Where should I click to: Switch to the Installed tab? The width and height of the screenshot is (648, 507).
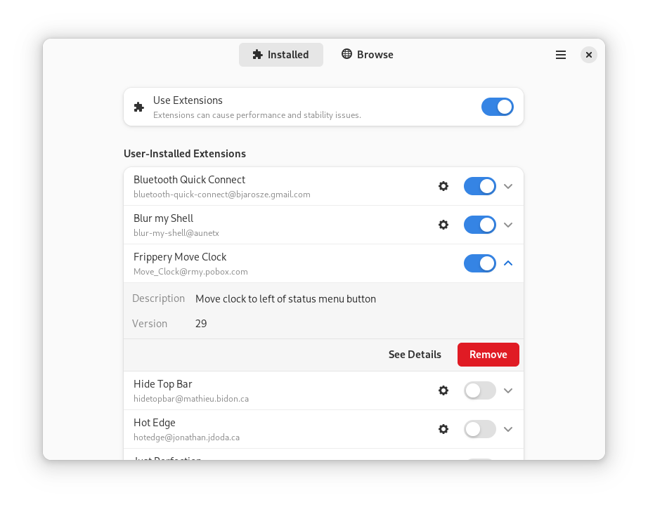281,55
